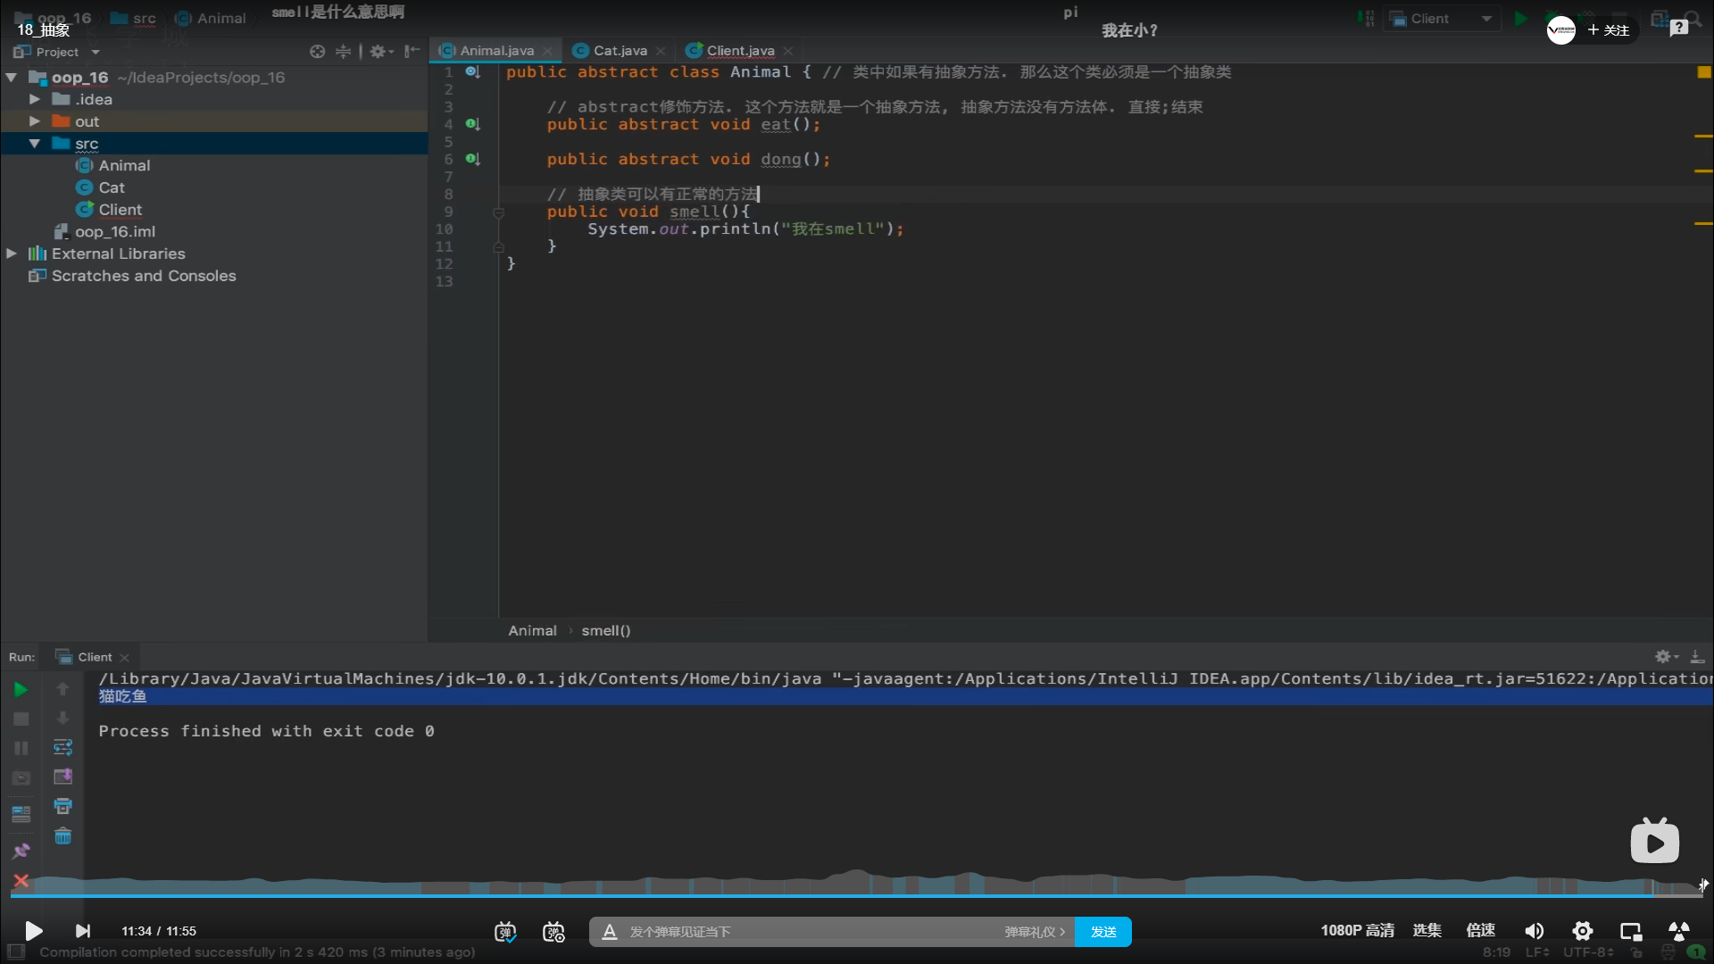1714x964 pixels.
Task: Open video player settings gear
Action: coord(1582,931)
